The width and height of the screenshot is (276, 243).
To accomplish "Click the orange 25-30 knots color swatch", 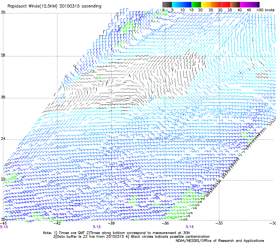I will pyautogui.click(x=216, y=4).
